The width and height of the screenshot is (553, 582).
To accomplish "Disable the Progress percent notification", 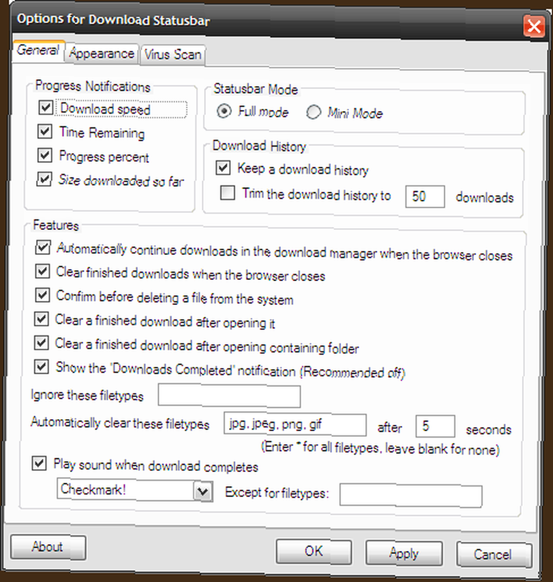I will coord(45,155).
